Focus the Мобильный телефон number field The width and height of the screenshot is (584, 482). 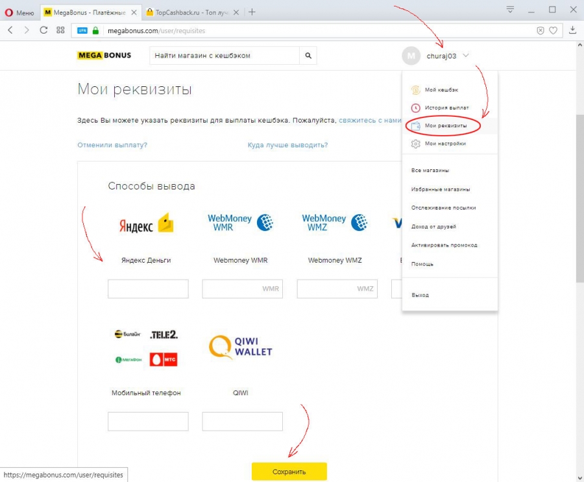point(148,421)
